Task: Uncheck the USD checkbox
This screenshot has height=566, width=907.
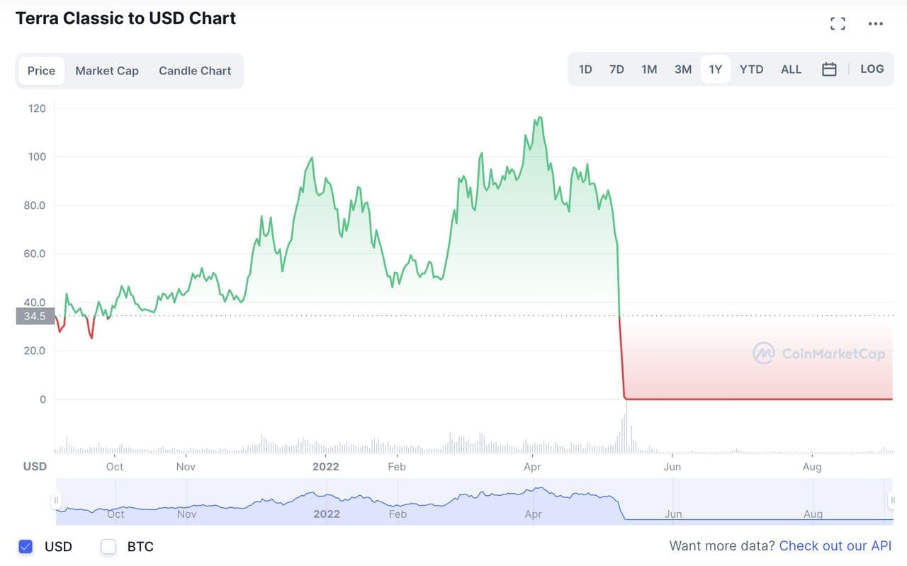Action: [26, 546]
